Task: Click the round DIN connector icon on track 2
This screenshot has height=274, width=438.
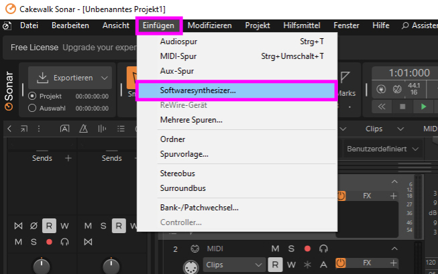Action: (190, 267)
